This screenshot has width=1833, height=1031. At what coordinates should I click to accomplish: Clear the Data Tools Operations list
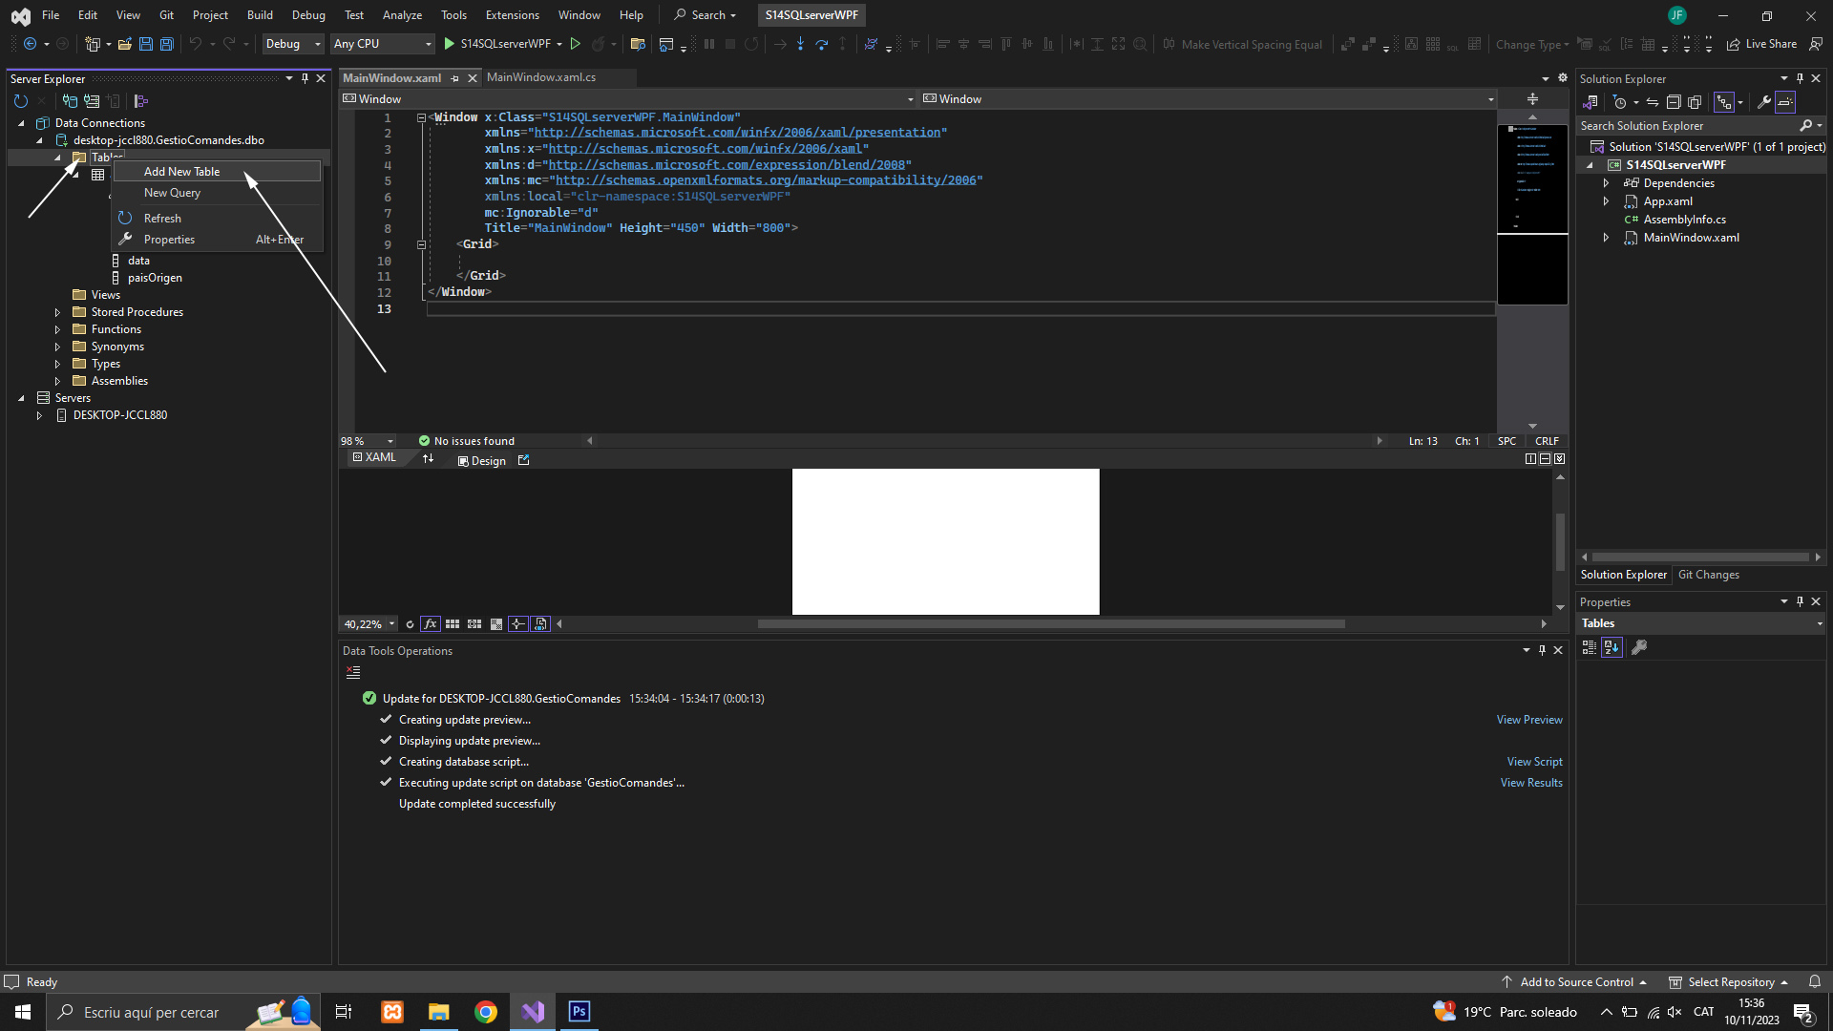[x=353, y=673]
